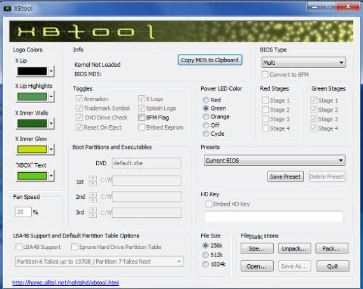Select Cycle power LED option

[x=206, y=133]
